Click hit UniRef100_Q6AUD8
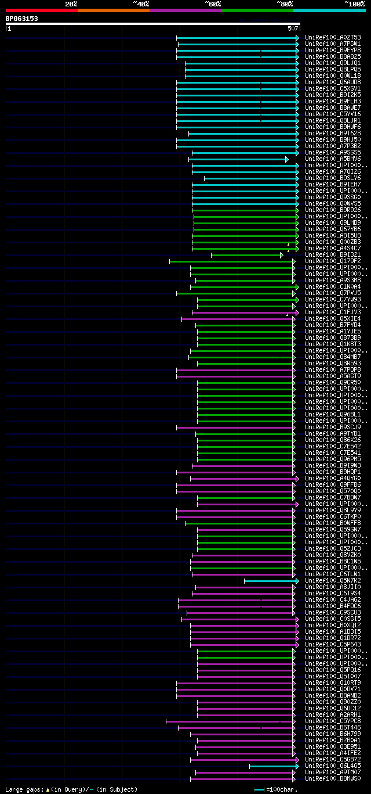The width and height of the screenshot is (371, 794). pyautogui.click(x=333, y=82)
